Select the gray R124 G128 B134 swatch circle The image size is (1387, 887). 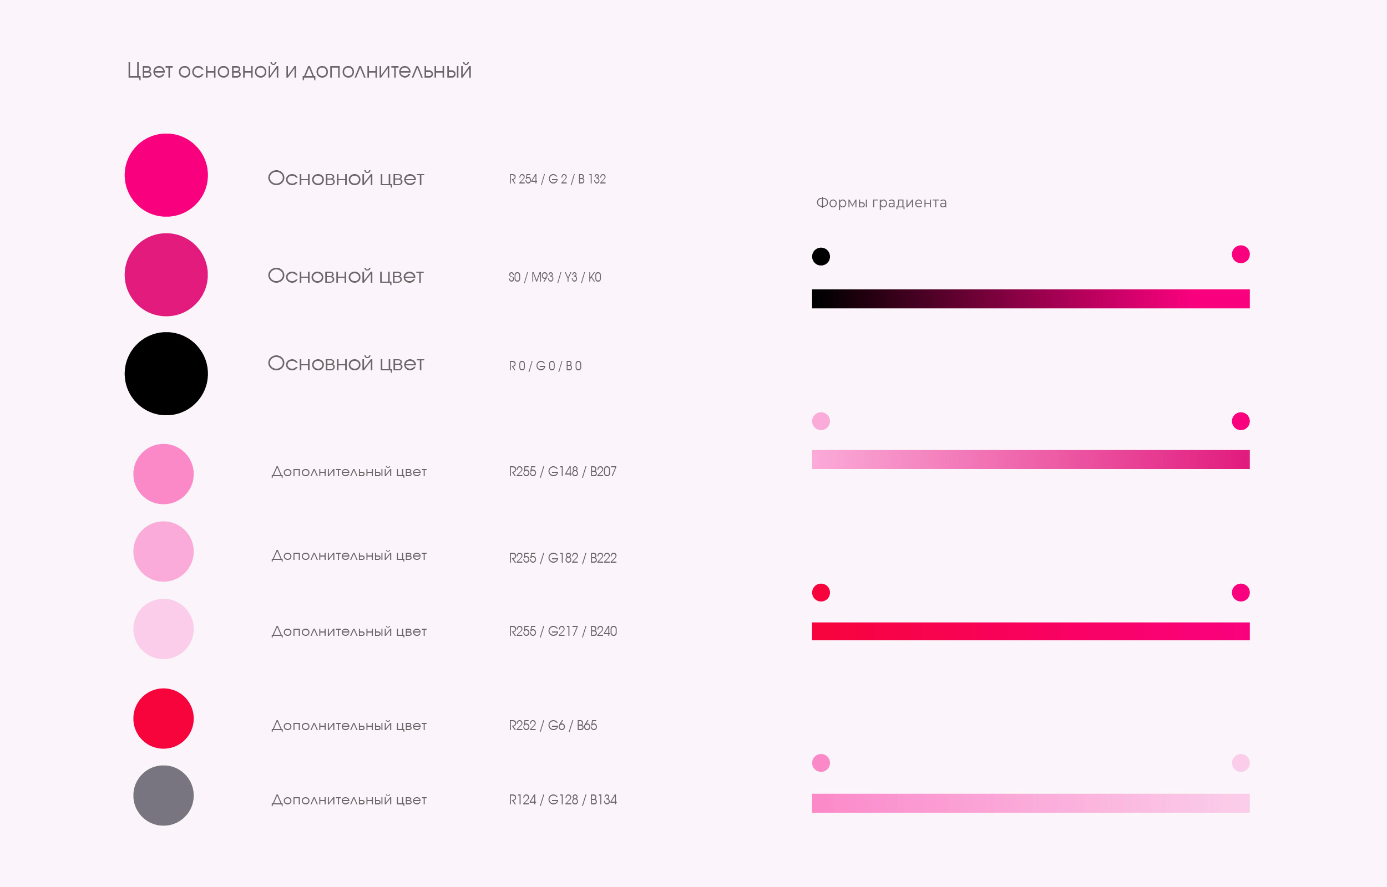click(163, 796)
